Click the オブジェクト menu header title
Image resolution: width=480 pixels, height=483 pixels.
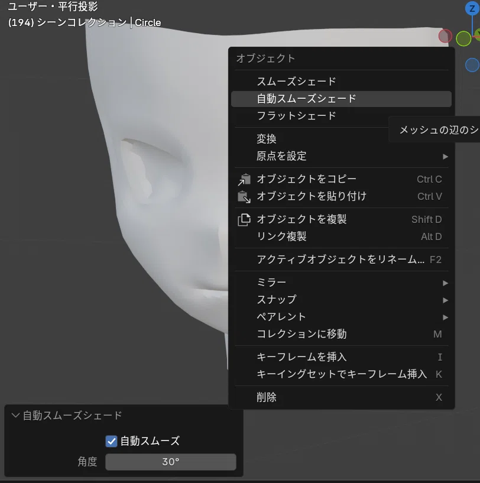[x=265, y=59]
